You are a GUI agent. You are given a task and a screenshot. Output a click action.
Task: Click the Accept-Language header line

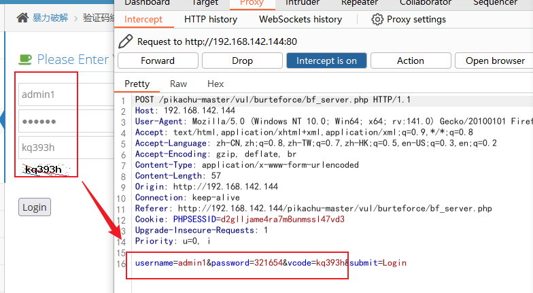[x=315, y=143]
